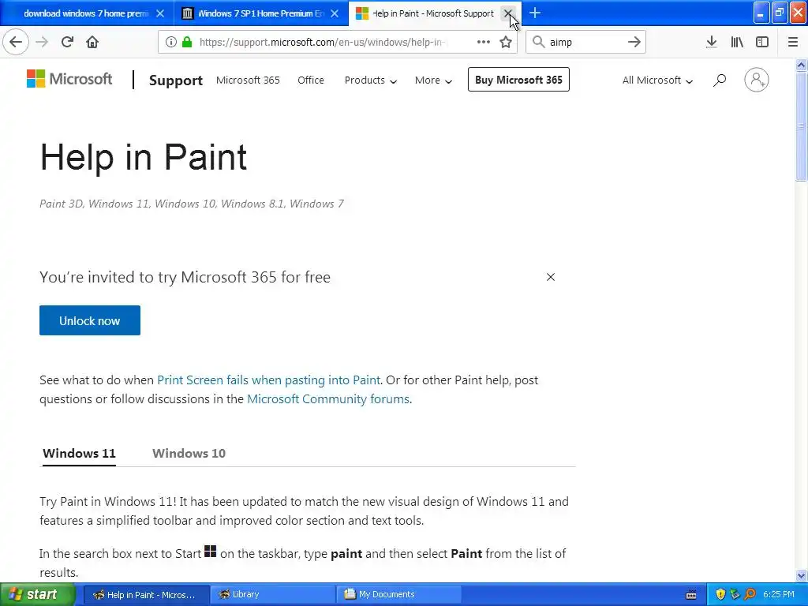Viewport: 808px width, 606px height.
Task: Open the Library taskbar window
Action: (x=272, y=595)
